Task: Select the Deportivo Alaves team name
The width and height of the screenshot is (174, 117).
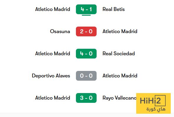Action: point(51,76)
